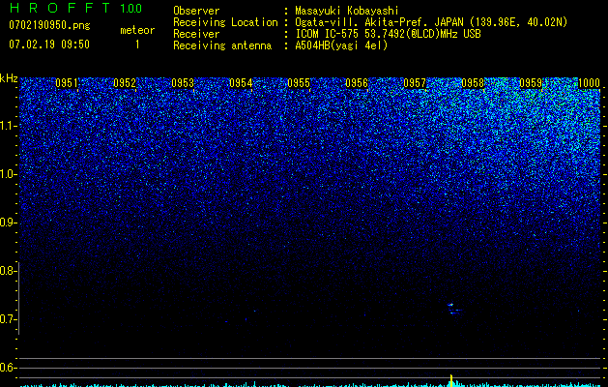608x387 pixels.
Task: Click the version number 1.0.0
Action: tap(131, 9)
